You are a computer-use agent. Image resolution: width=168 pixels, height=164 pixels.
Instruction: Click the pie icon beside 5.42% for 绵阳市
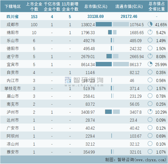click(150, 32)
